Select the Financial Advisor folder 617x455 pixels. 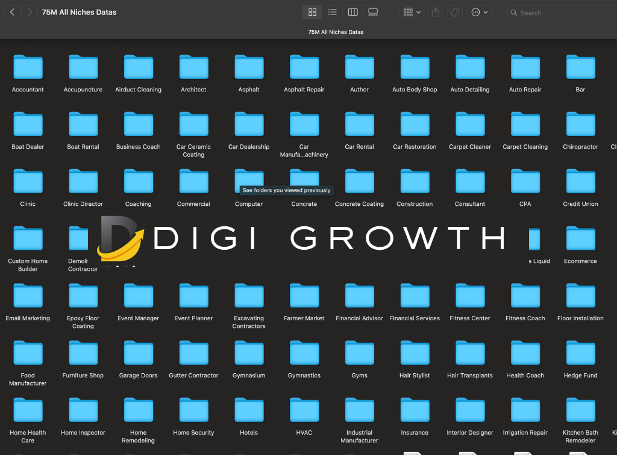[x=359, y=296]
